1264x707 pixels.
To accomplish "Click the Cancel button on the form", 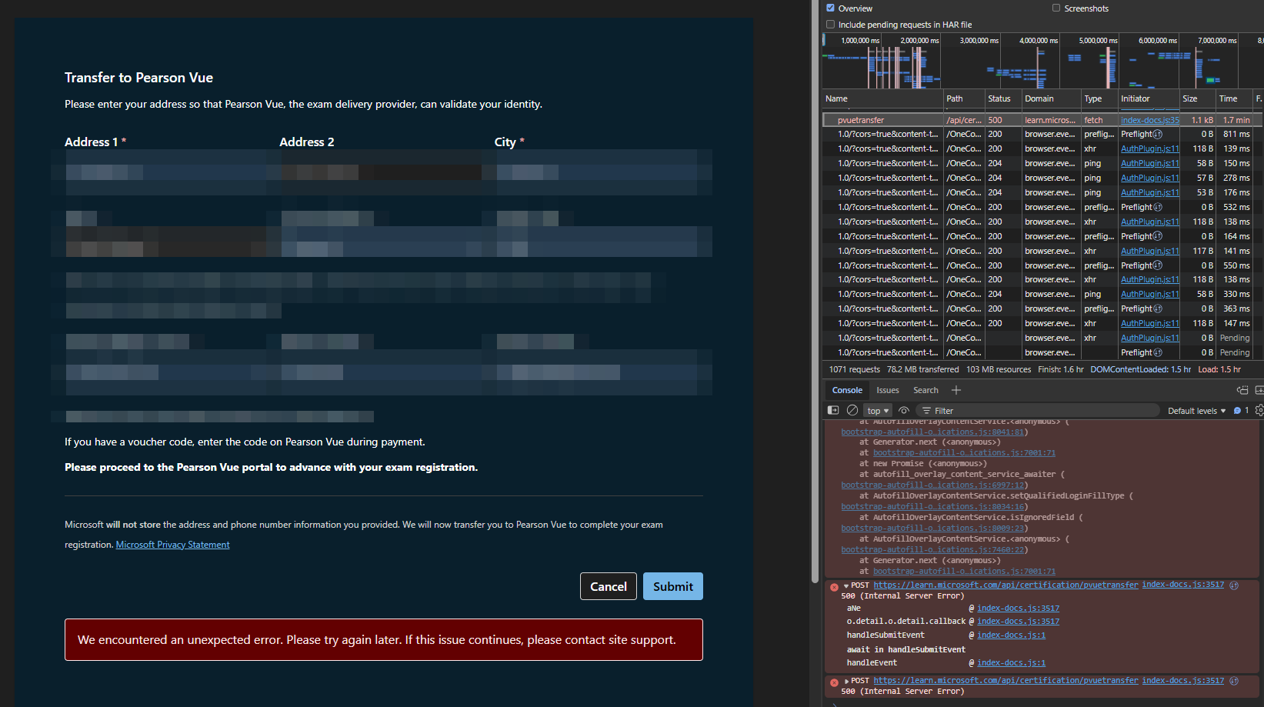I will (609, 586).
